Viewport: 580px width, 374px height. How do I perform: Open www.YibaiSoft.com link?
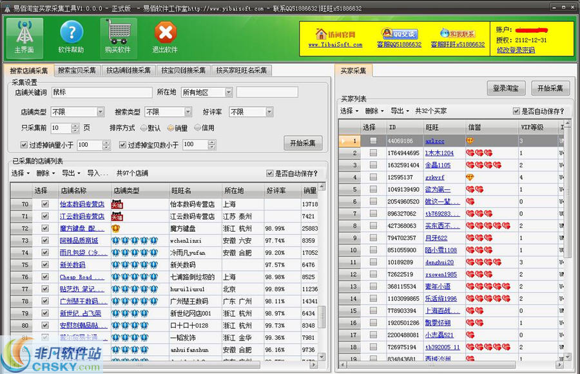336,44
